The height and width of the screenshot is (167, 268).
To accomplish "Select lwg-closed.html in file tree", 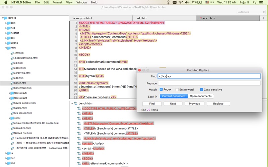I will tap(23, 113).
